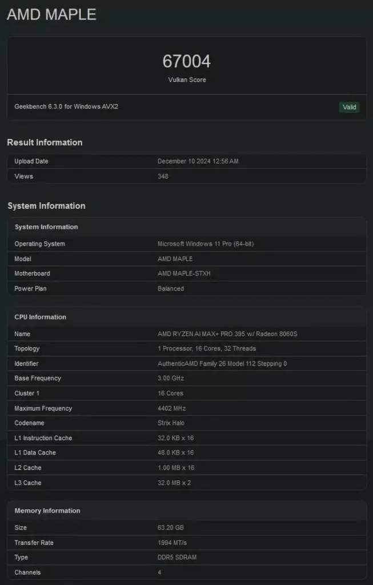Click the Power Plan label
The width and height of the screenshot is (373, 585).
[x=30, y=289]
